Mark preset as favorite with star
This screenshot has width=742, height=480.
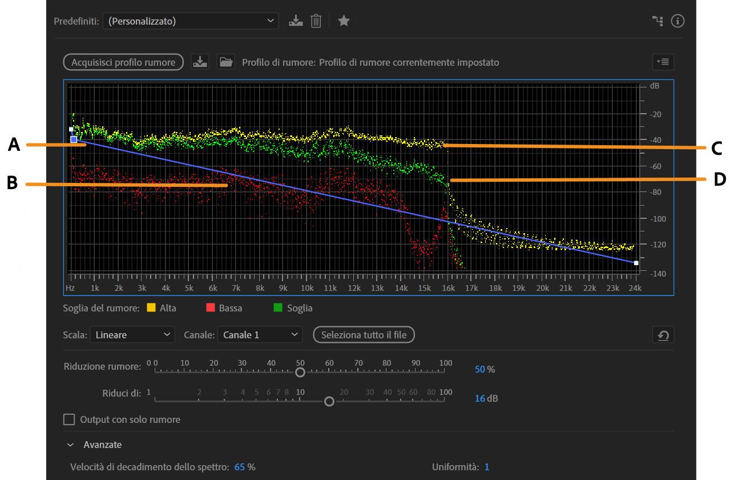[343, 21]
